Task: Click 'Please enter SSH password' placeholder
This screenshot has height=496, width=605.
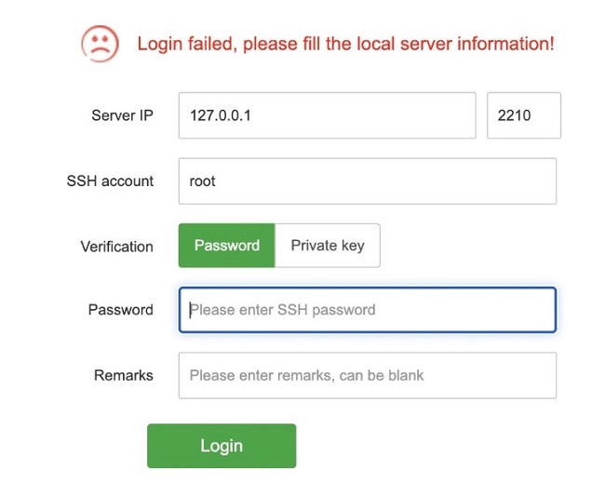Action: point(283,310)
